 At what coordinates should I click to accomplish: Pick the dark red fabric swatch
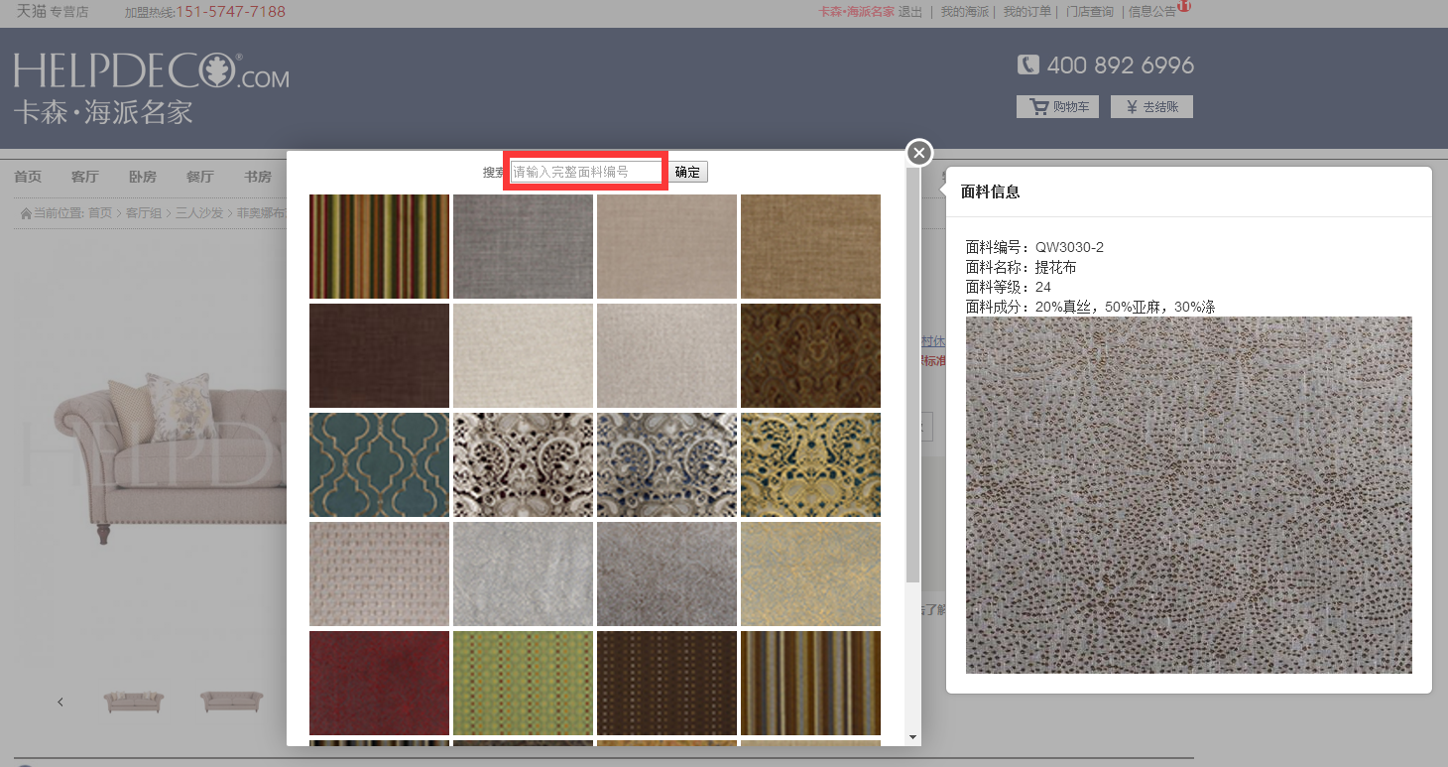click(379, 683)
